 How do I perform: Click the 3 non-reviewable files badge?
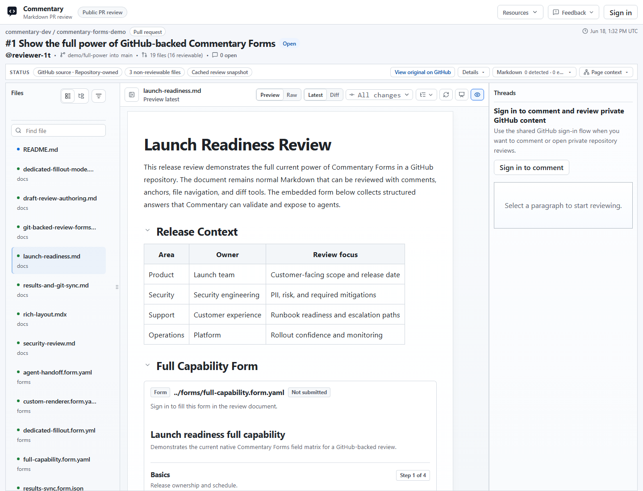pos(155,72)
